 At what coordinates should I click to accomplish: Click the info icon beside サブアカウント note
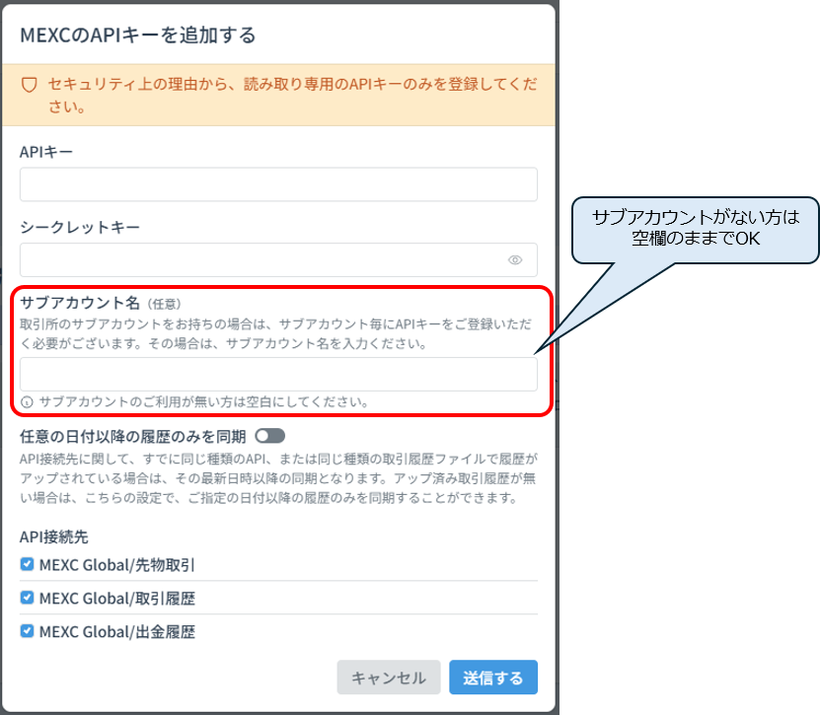click(27, 402)
